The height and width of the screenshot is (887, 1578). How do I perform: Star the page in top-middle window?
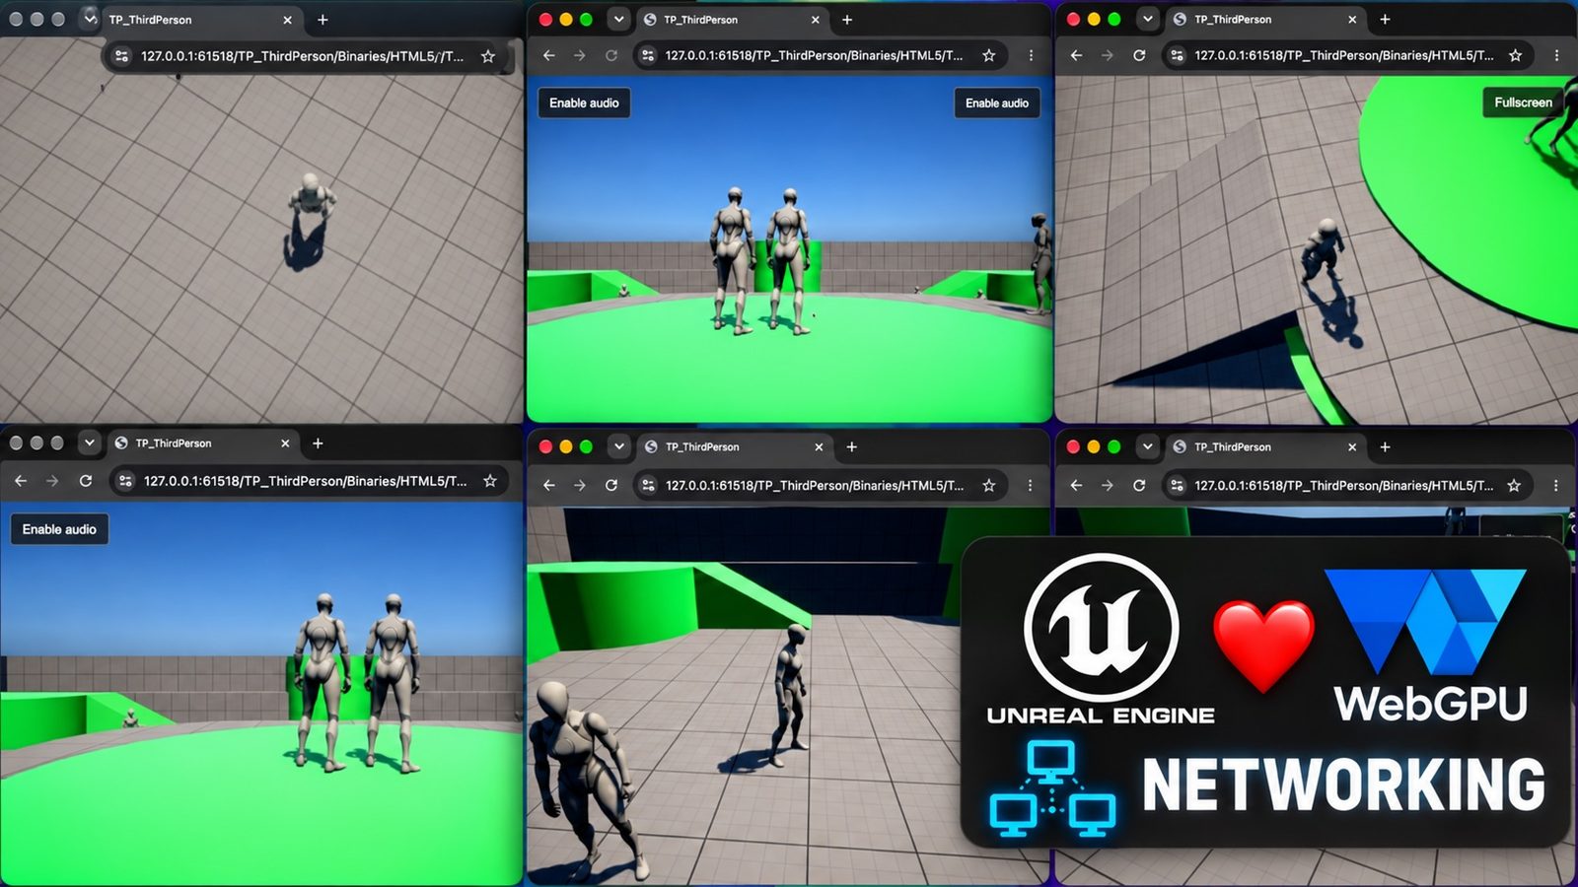pos(988,55)
